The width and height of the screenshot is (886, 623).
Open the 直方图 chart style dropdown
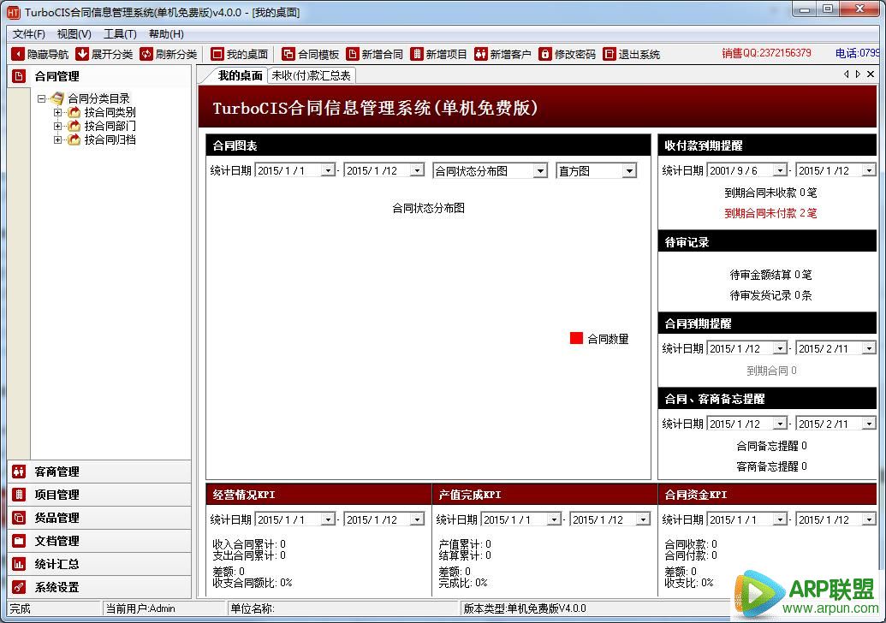tap(629, 170)
